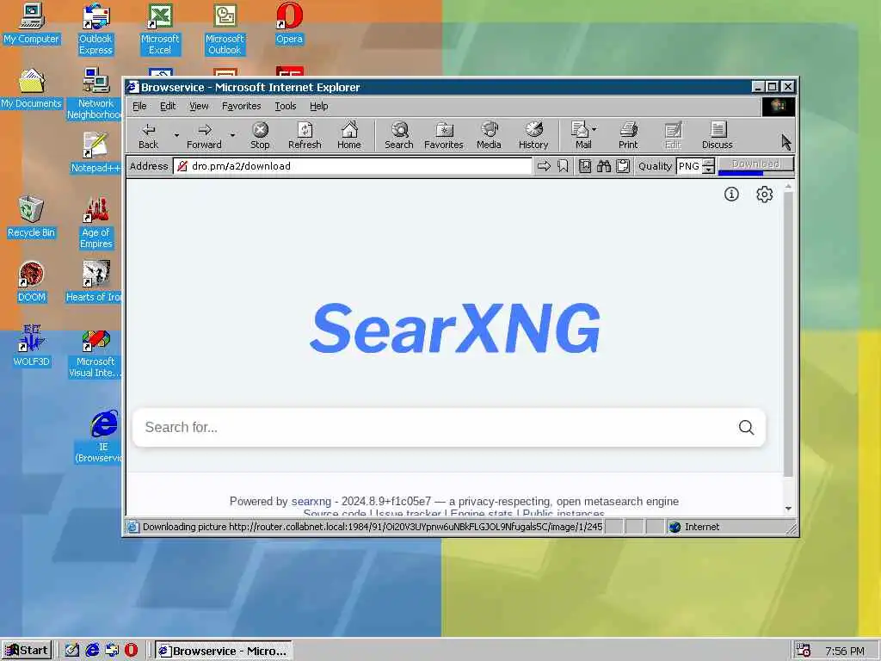Click the Go arrow next to the address bar
Viewport: 881px width, 661px height.
coord(544,166)
